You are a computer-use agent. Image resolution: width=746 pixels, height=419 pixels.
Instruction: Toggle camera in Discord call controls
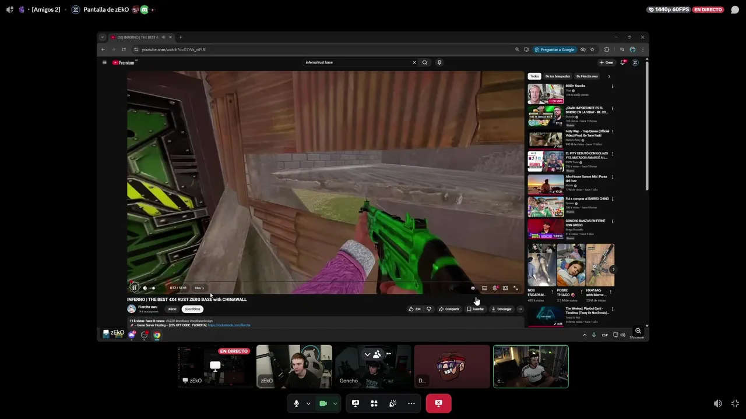[x=323, y=403]
